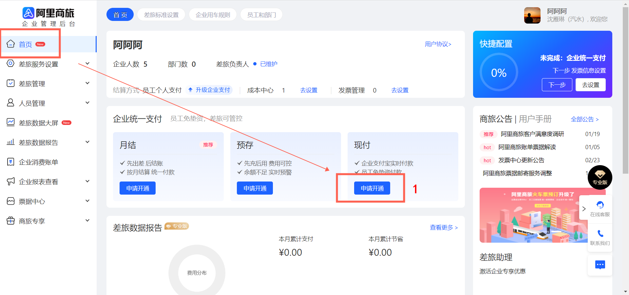Switch to 差旅标准设置 tab
The width and height of the screenshot is (629, 295).
coord(161,15)
